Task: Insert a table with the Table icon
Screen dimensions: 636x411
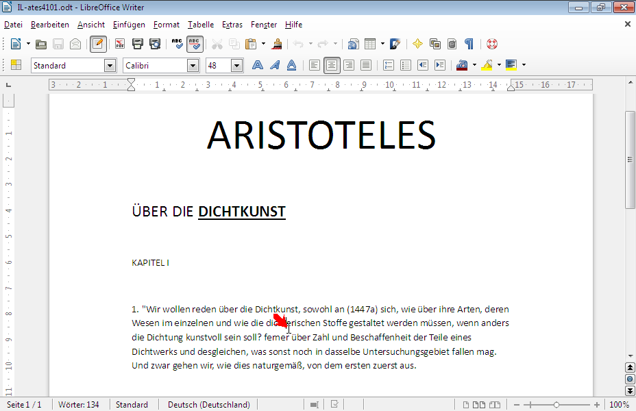Action: click(370, 44)
